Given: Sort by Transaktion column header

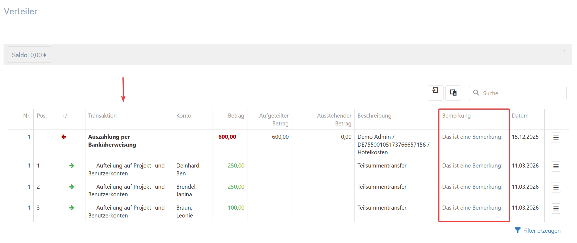Looking at the screenshot, I should [x=102, y=116].
